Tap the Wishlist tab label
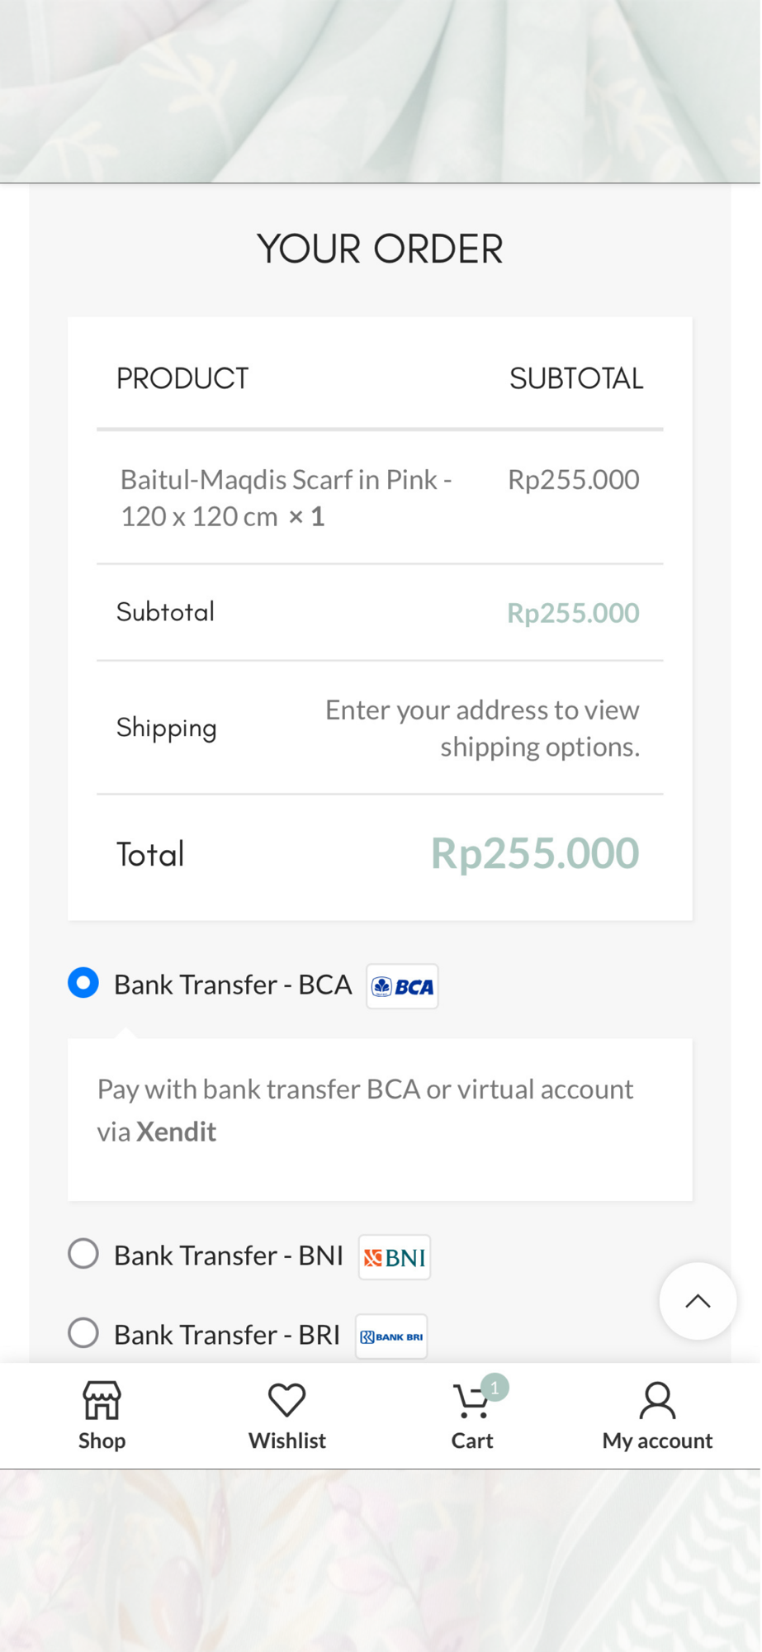The image size is (762, 1652). click(287, 1441)
